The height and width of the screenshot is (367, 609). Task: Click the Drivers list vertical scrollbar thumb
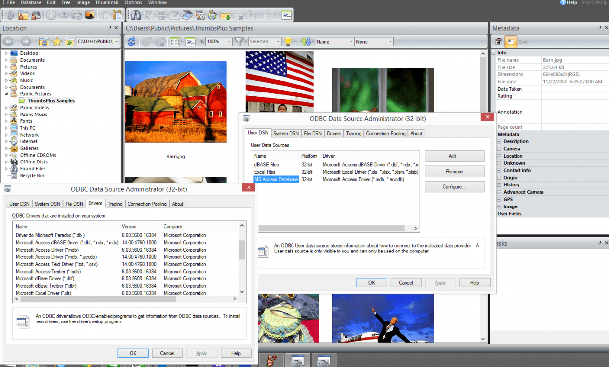click(x=242, y=250)
